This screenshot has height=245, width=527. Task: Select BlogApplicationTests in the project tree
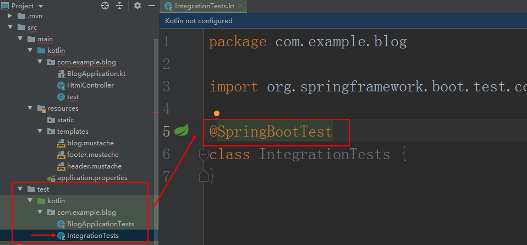101,224
